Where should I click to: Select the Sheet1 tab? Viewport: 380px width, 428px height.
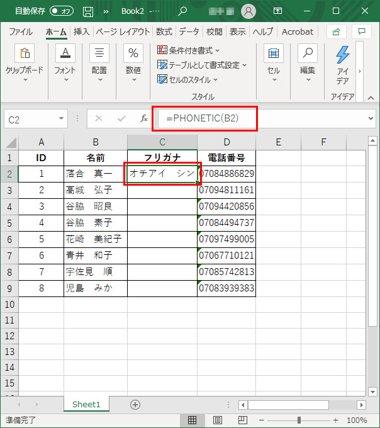tap(86, 404)
